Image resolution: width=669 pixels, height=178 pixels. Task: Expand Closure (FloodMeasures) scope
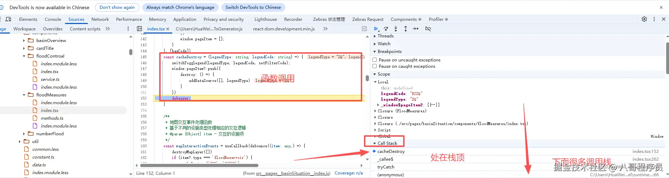coord(376,111)
